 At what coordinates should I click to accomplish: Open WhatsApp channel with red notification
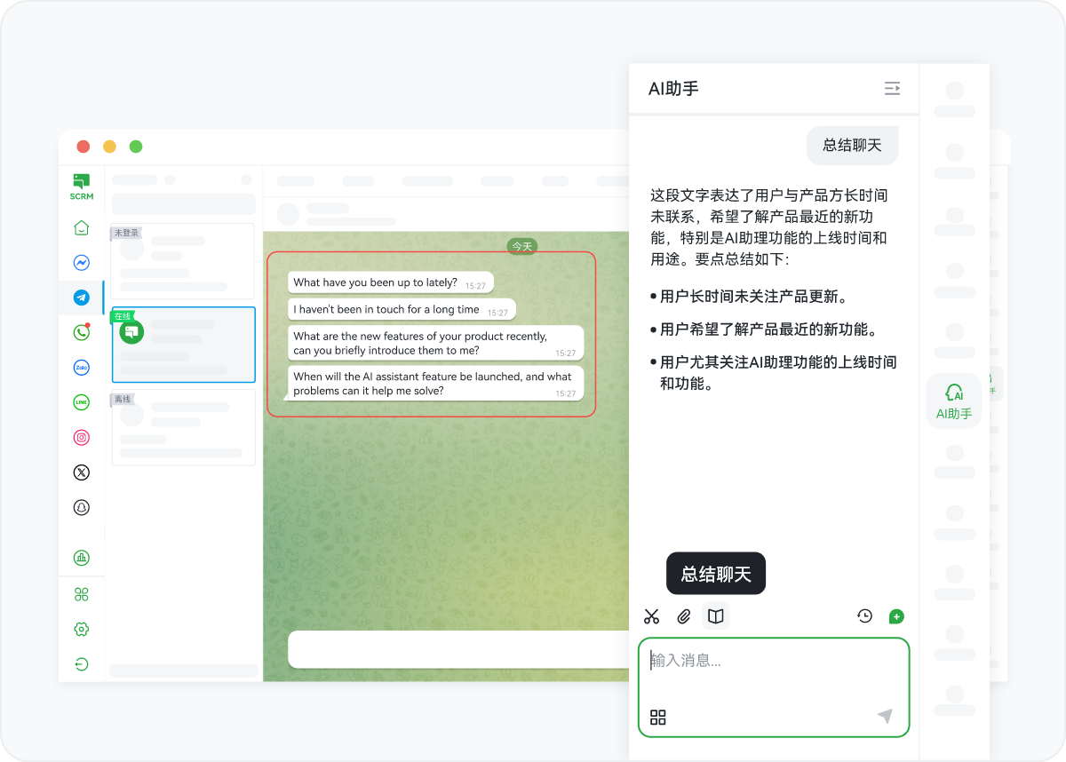pyautogui.click(x=81, y=332)
